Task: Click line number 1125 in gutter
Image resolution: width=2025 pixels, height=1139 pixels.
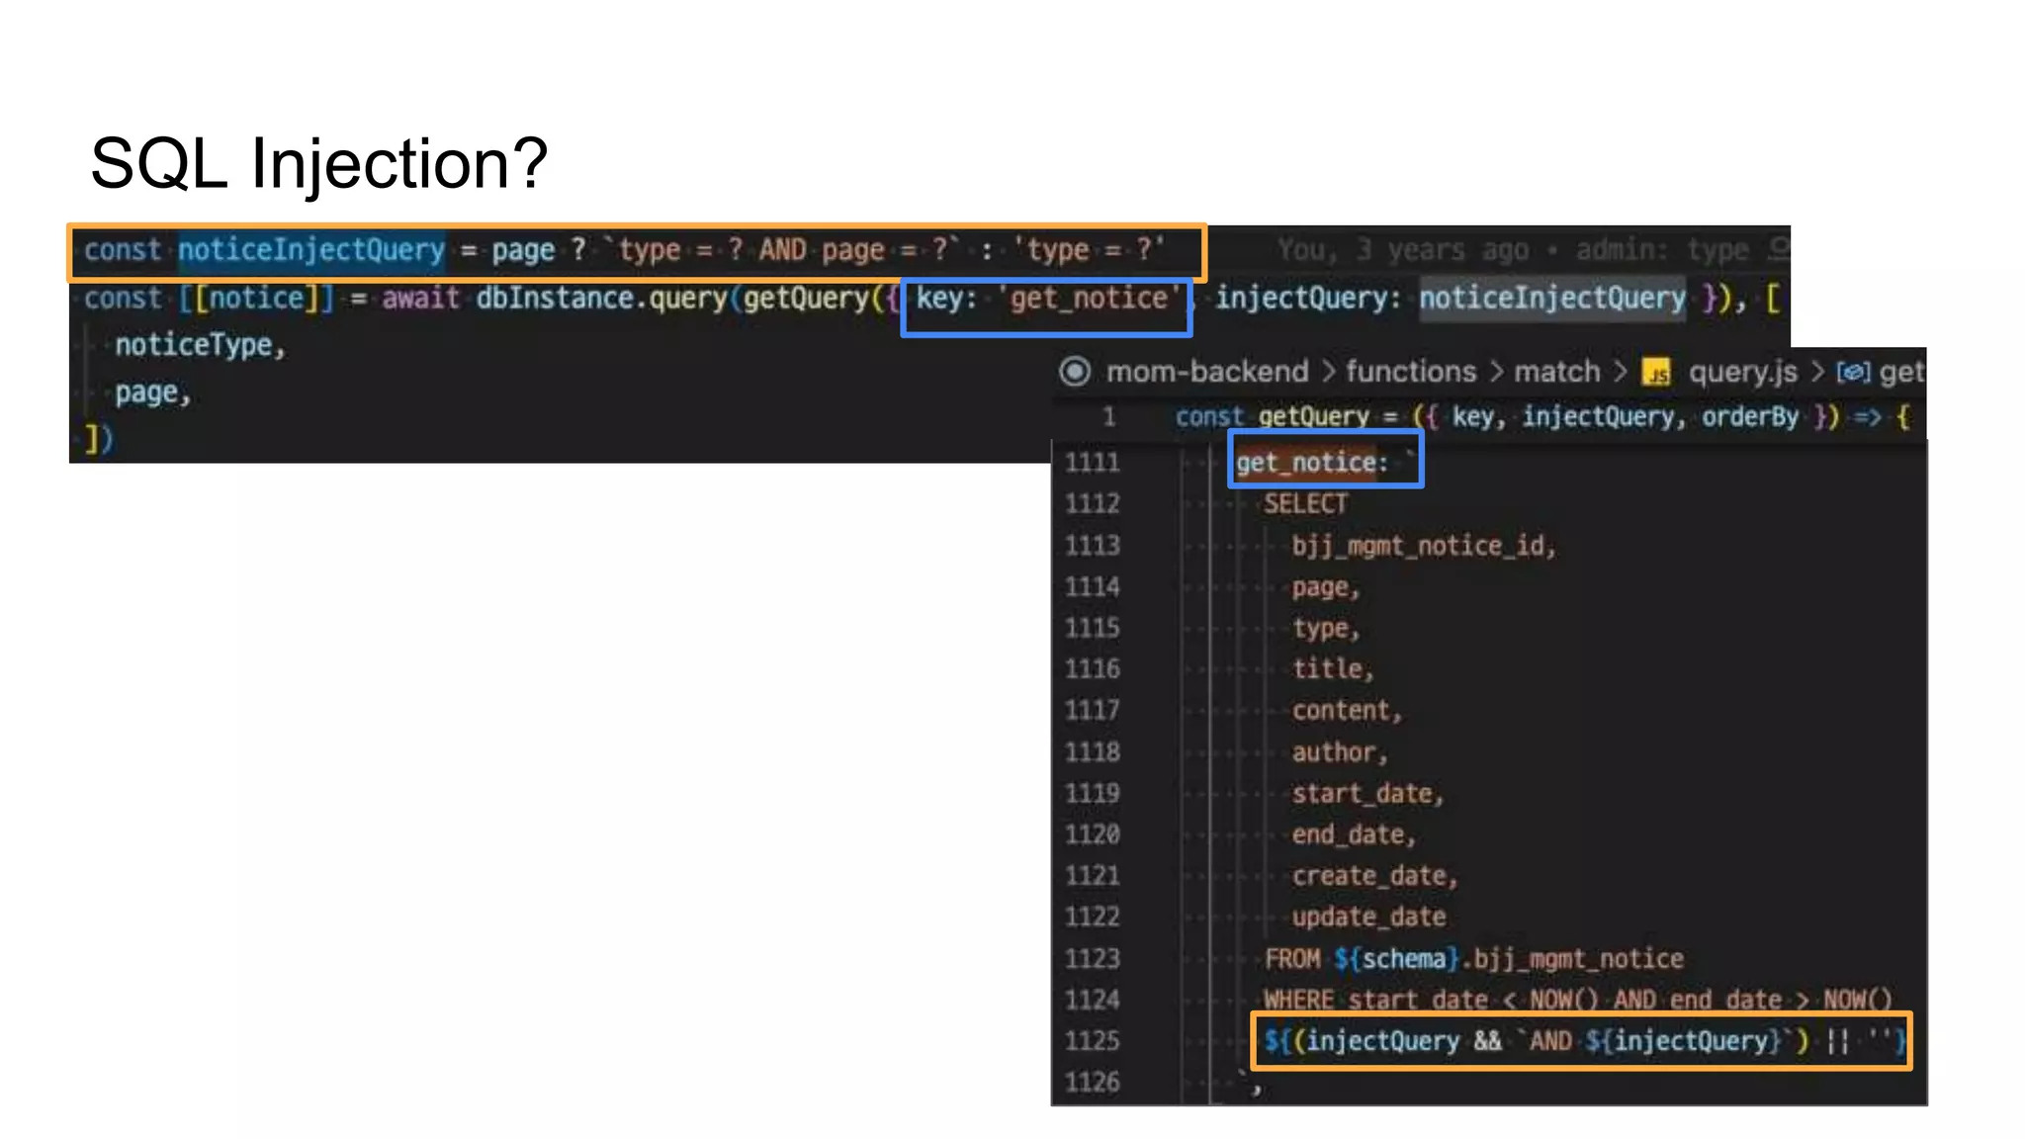Action: [x=1092, y=1041]
